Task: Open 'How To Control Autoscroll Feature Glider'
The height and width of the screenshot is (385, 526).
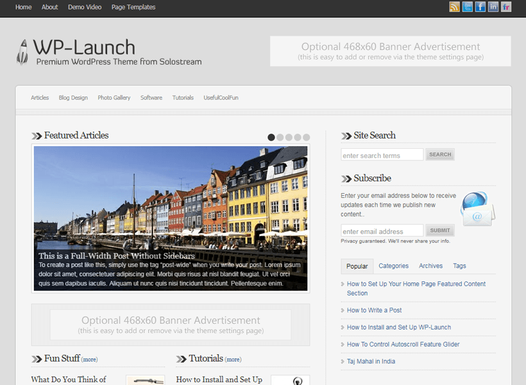Action: pos(403,345)
